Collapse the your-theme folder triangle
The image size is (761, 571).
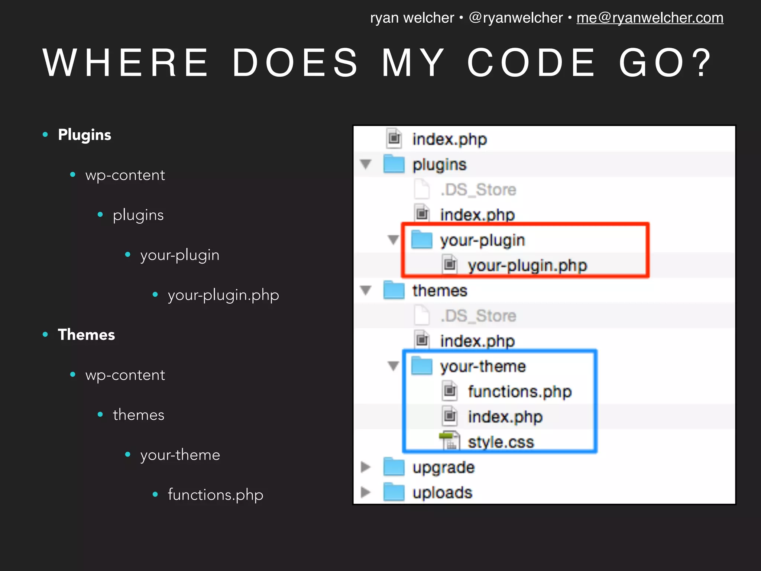click(x=394, y=366)
